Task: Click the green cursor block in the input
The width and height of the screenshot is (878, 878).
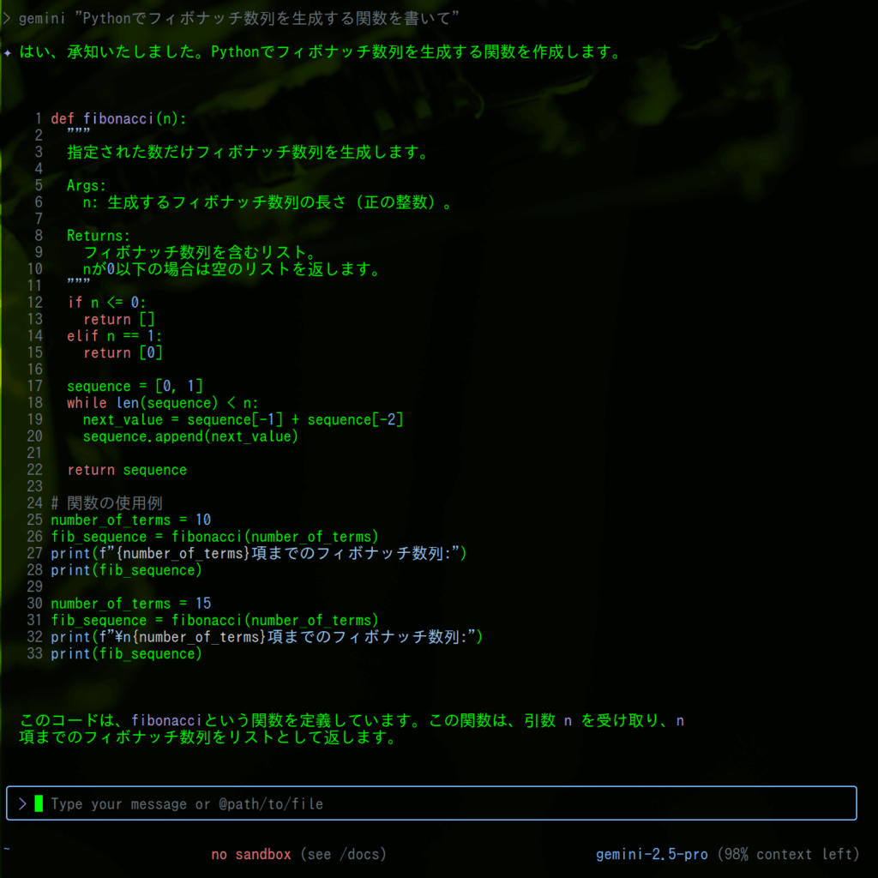Action: click(39, 803)
